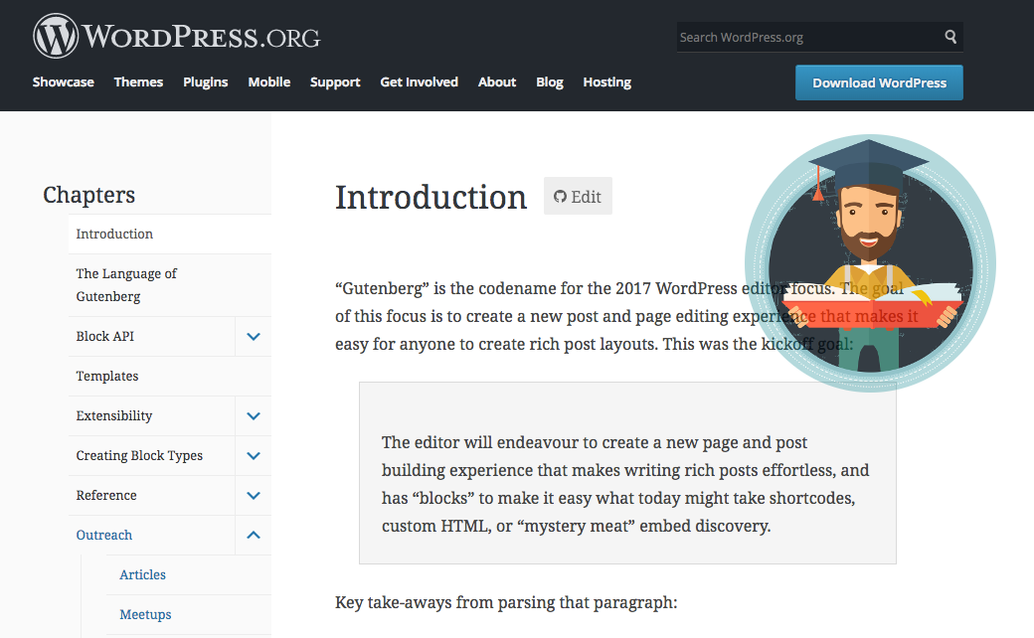The image size is (1034, 638).
Task: Select Hosting in the navigation bar
Action: [x=606, y=82]
